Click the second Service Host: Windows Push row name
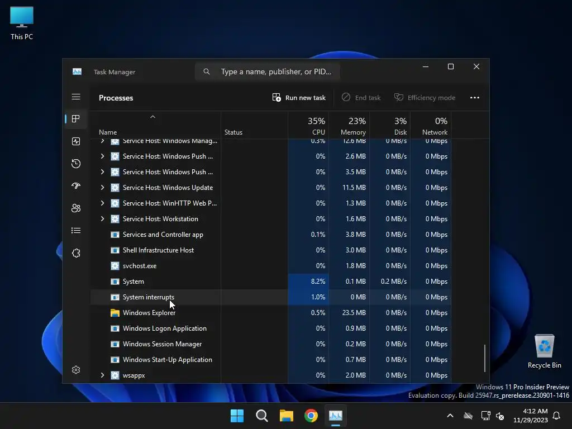Viewport: 572px width, 429px height. (168, 172)
